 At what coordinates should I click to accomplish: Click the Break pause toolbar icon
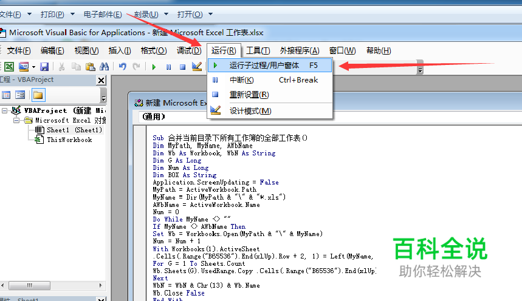(168, 67)
